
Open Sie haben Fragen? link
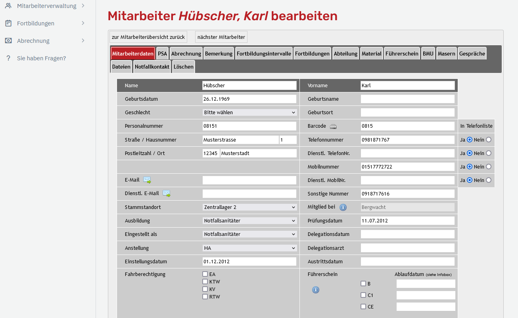pos(41,58)
